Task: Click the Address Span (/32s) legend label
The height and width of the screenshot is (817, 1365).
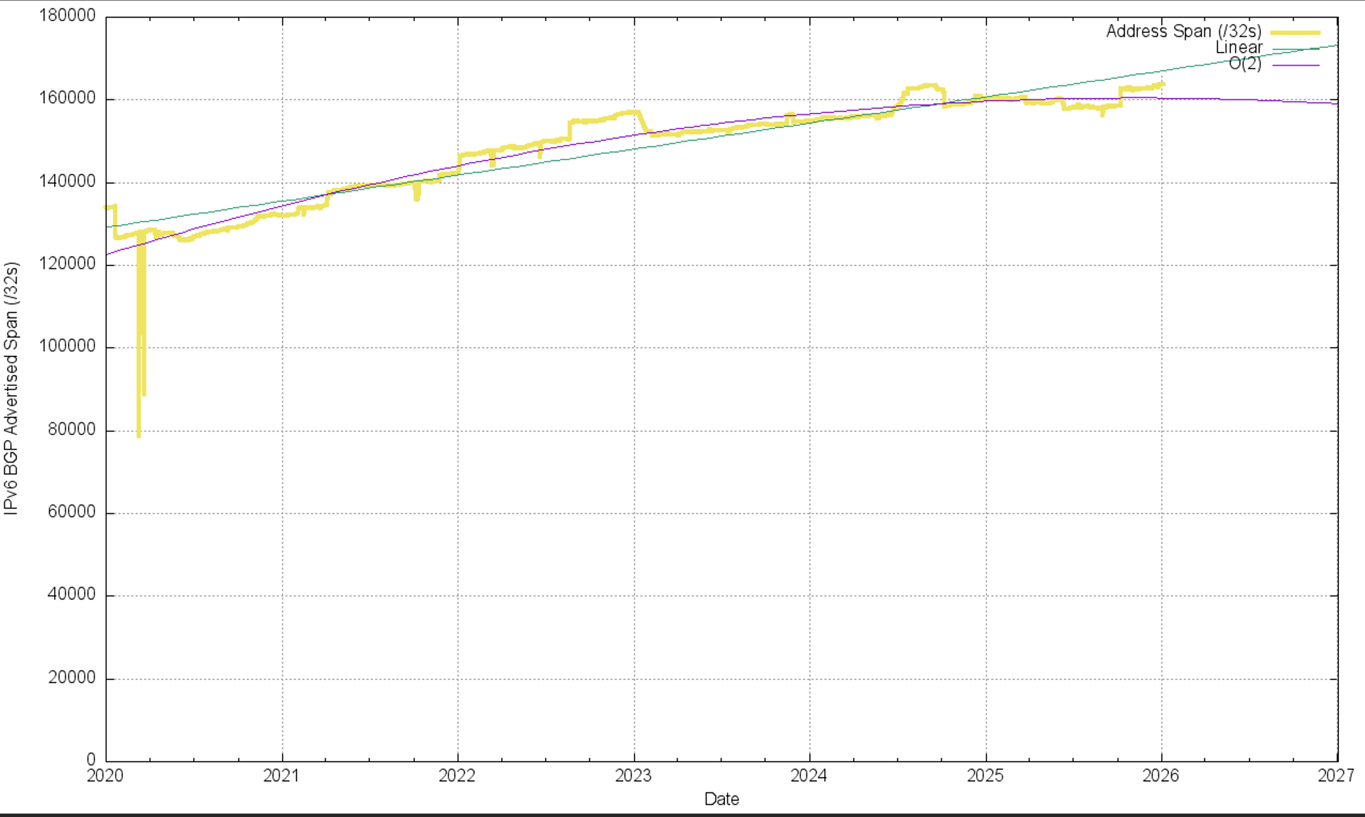Action: (1183, 31)
